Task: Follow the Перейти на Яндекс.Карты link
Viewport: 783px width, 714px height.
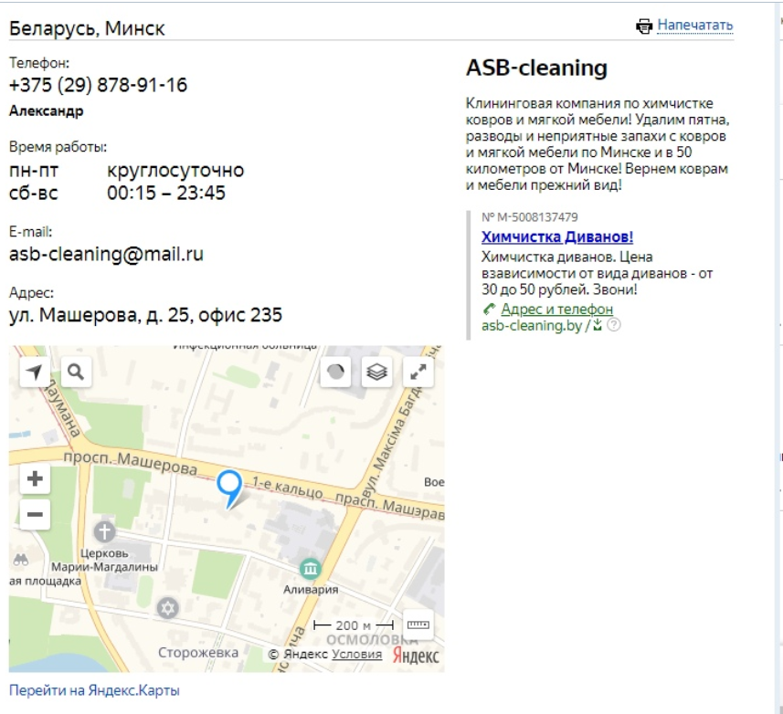Action: point(94,690)
